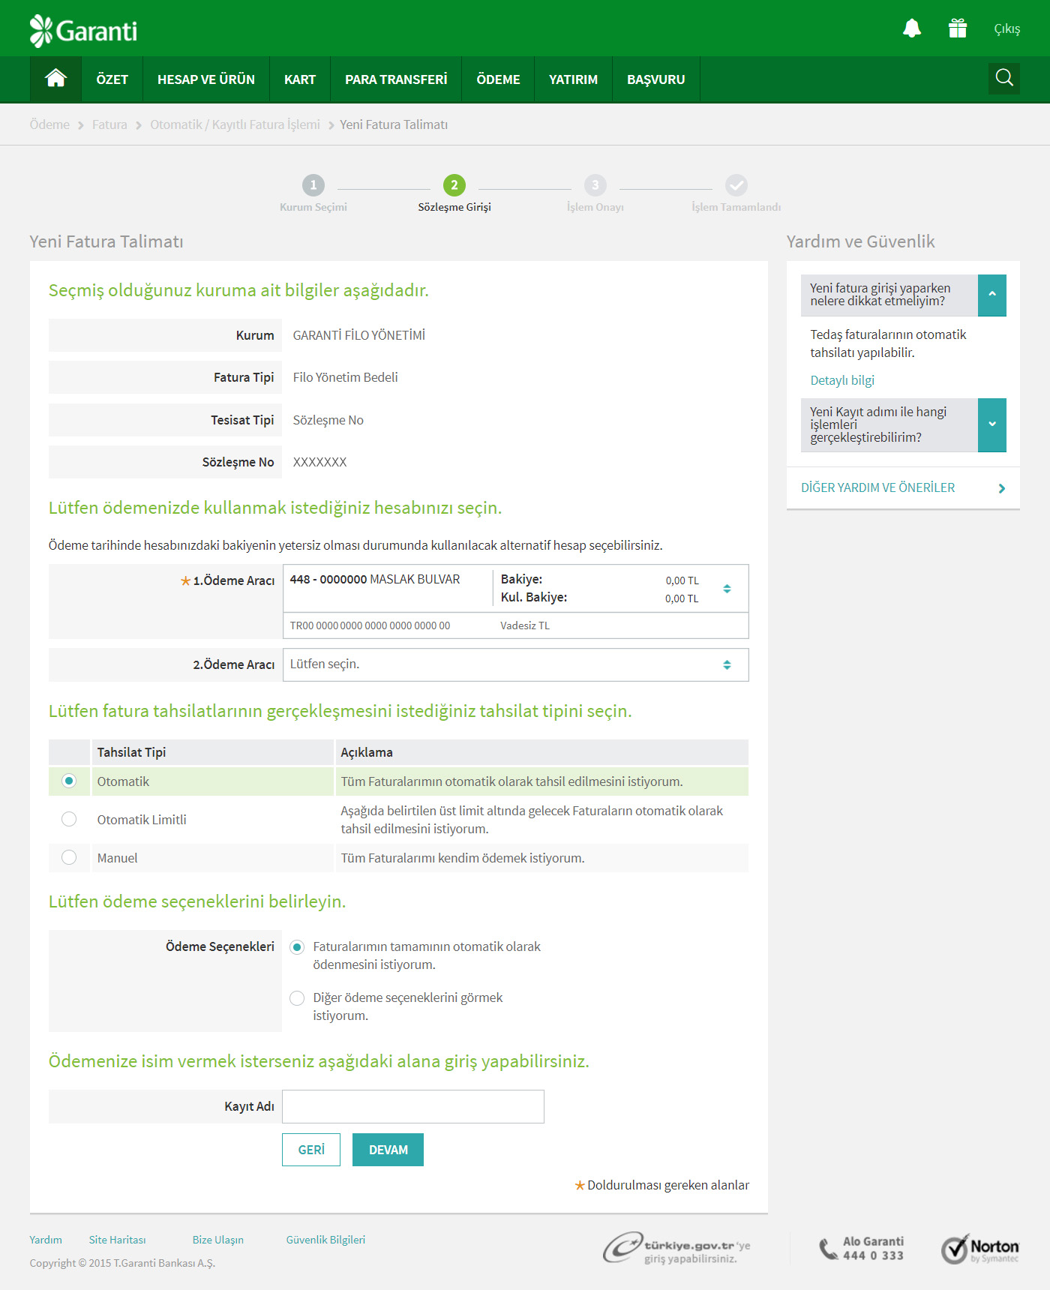The image size is (1050, 1290).
Task: Select Otomatik Limitli radio button
Action: click(69, 819)
